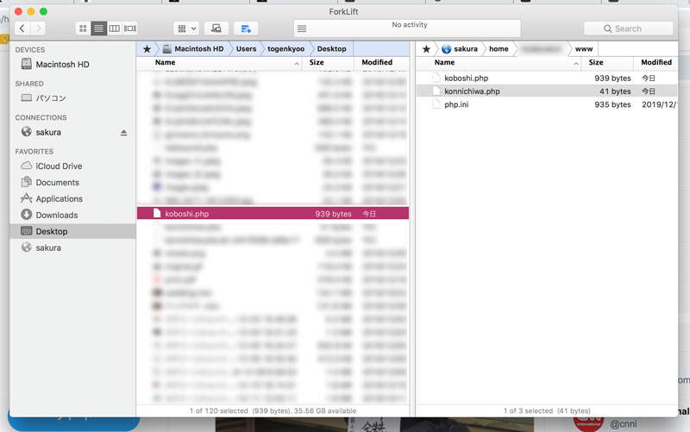Go back with the back arrow
This screenshot has width=690, height=432.
pyautogui.click(x=22, y=28)
